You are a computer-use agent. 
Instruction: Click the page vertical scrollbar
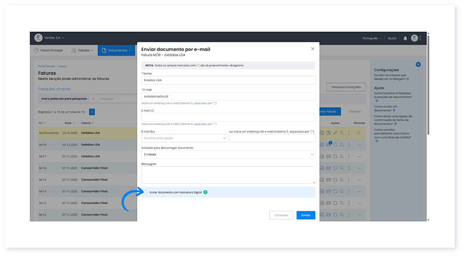428,86
